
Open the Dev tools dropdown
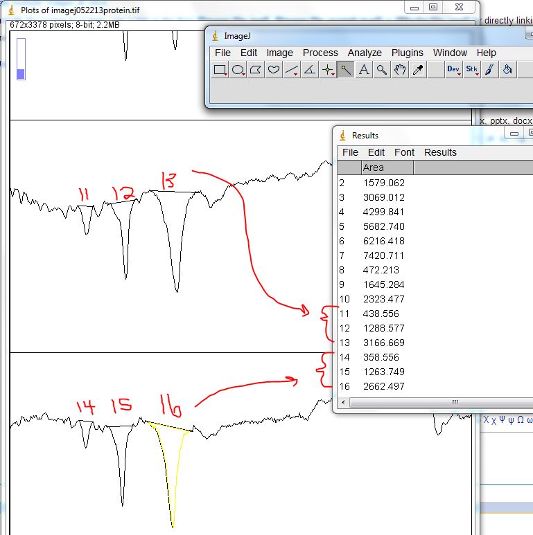point(454,70)
